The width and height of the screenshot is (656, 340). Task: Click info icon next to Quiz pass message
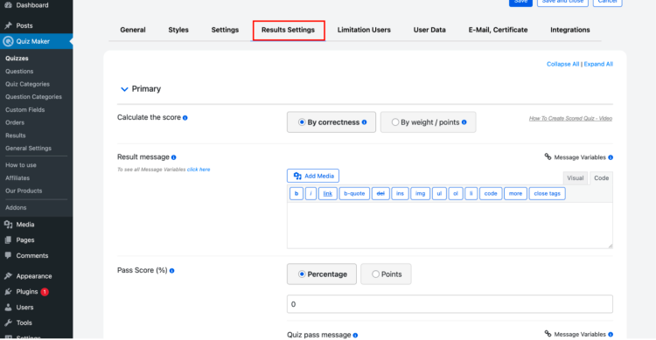pos(355,335)
